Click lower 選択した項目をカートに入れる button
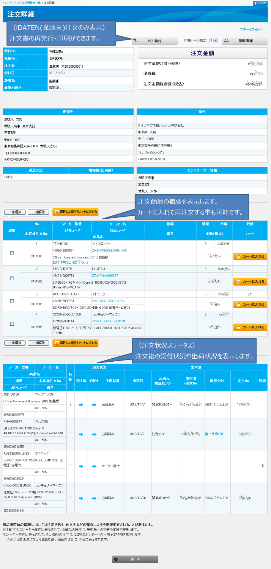 [75, 343]
